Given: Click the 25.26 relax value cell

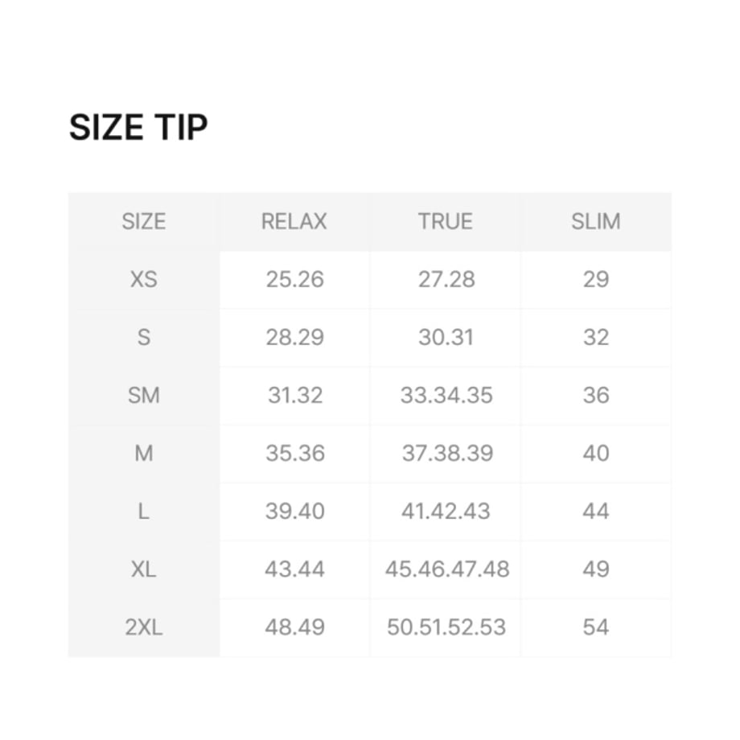Looking at the screenshot, I should (x=294, y=279).
